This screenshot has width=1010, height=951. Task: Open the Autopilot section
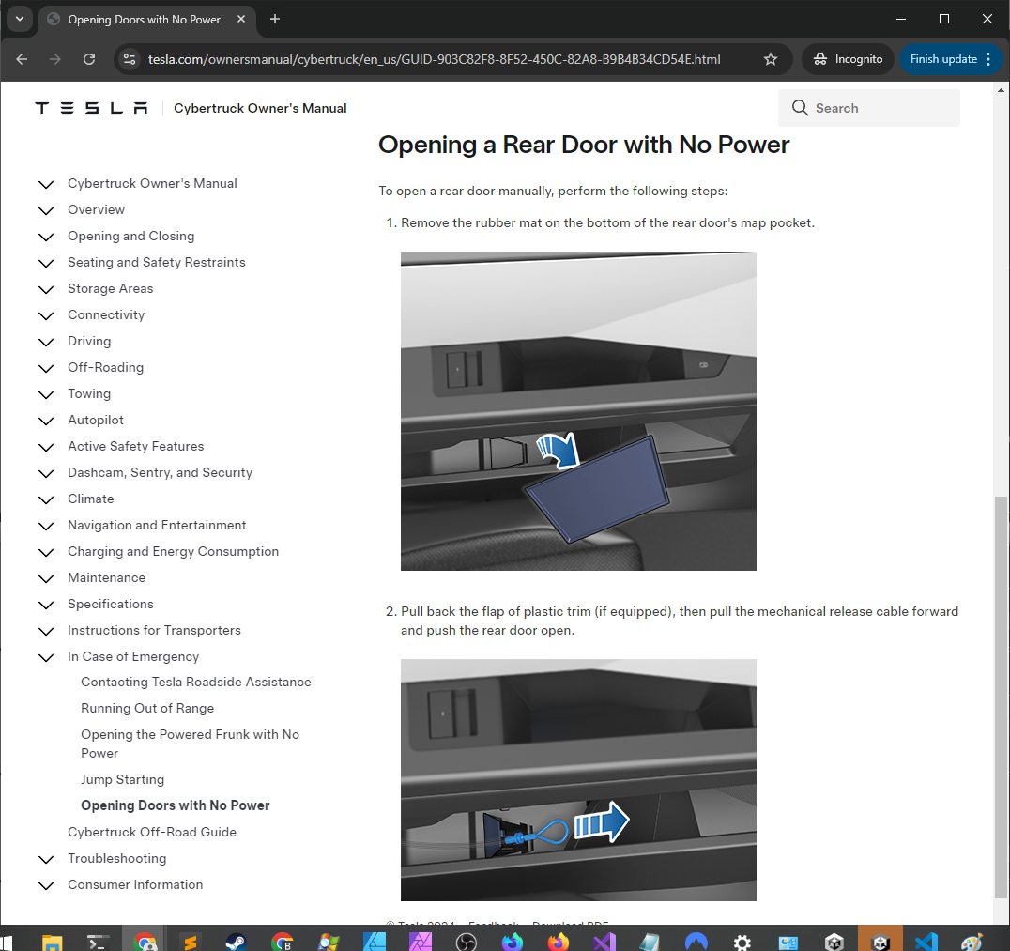tap(96, 420)
